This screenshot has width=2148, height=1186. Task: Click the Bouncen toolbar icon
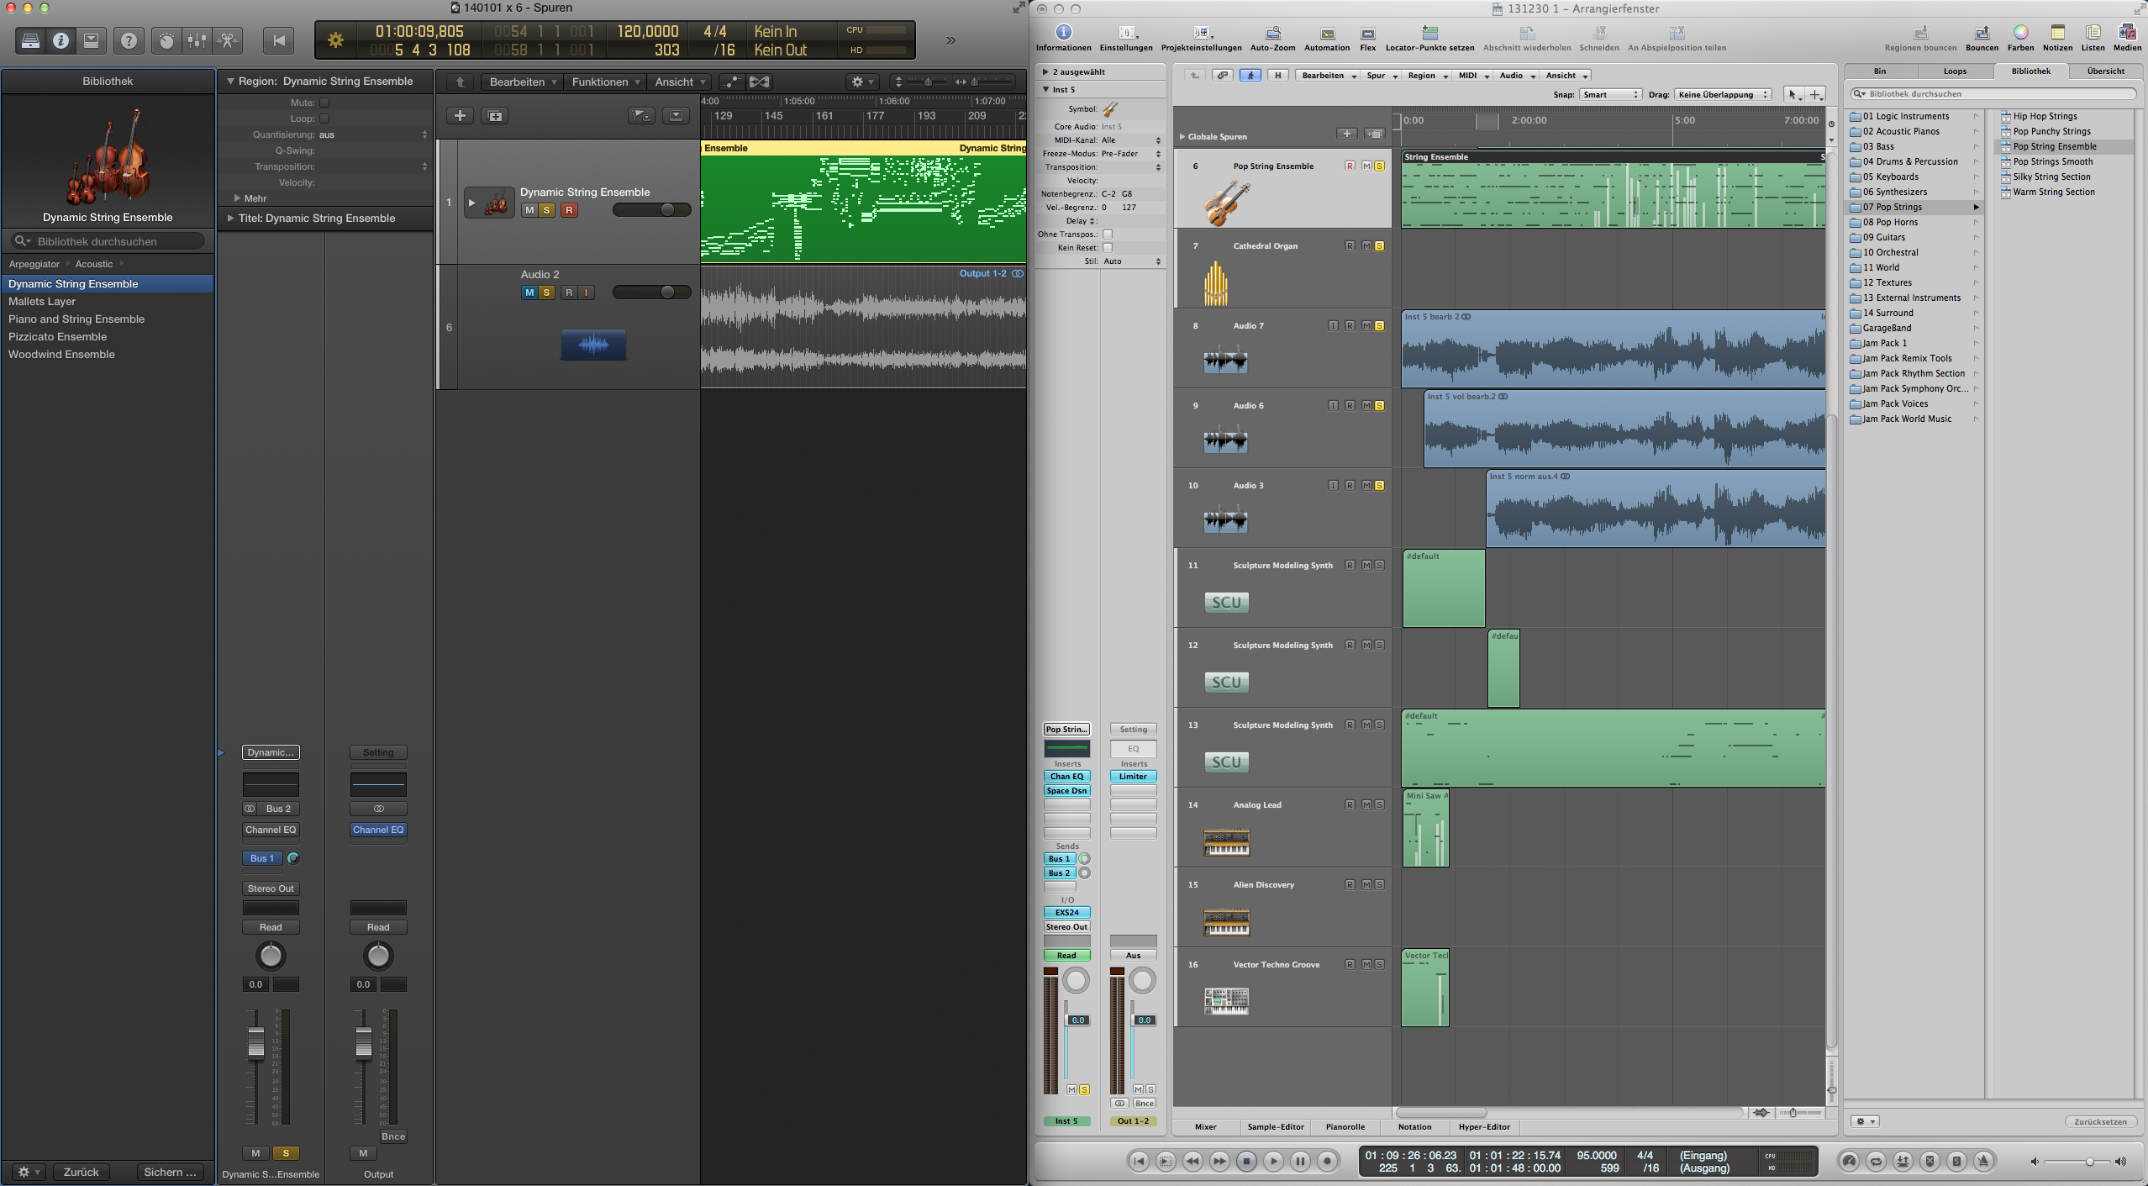point(1982,38)
